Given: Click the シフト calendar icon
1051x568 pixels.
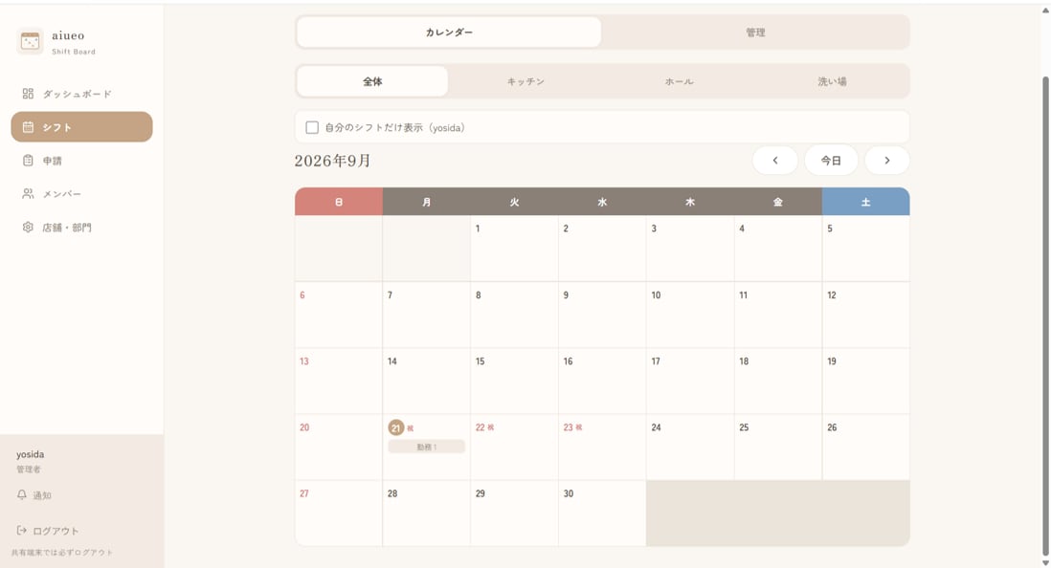Looking at the screenshot, I should [x=28, y=126].
